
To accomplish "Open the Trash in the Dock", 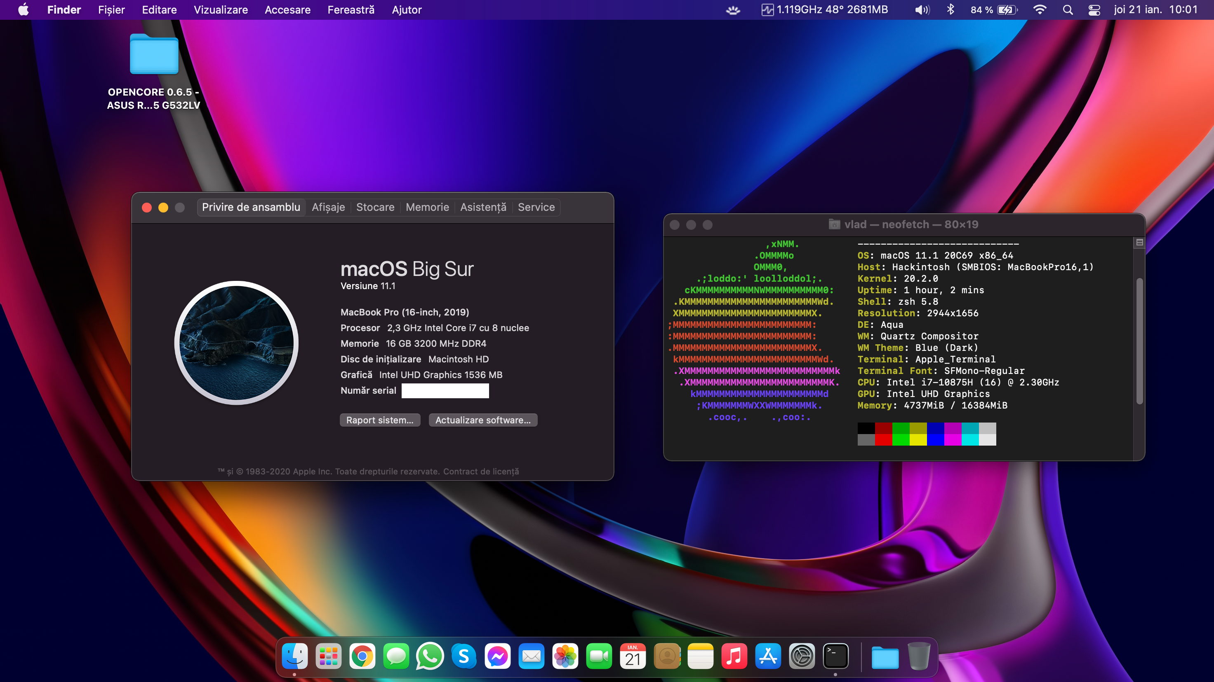I will coord(918,656).
